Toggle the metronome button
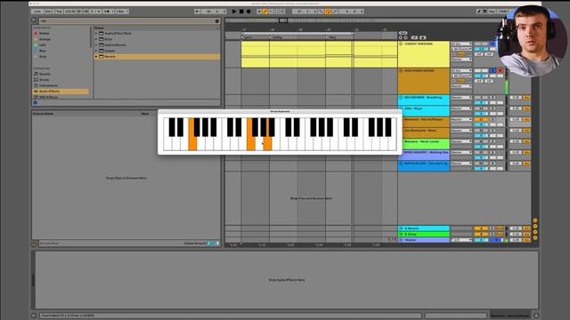 [108, 12]
